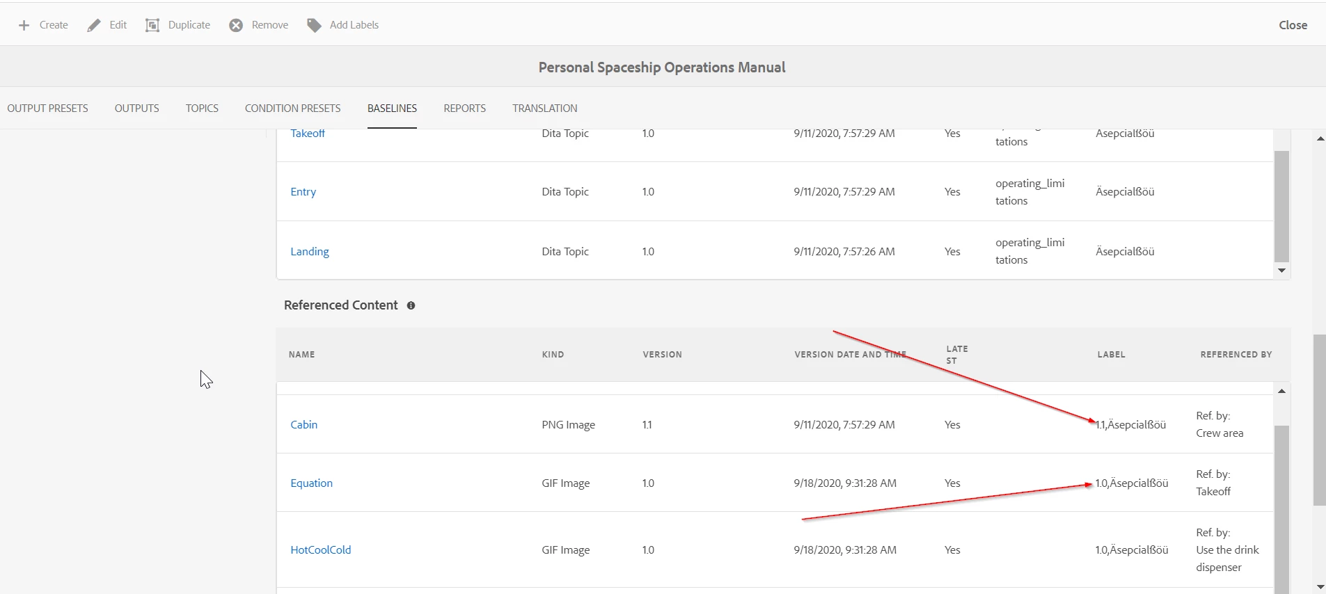Go to the Topics tab

(202, 108)
